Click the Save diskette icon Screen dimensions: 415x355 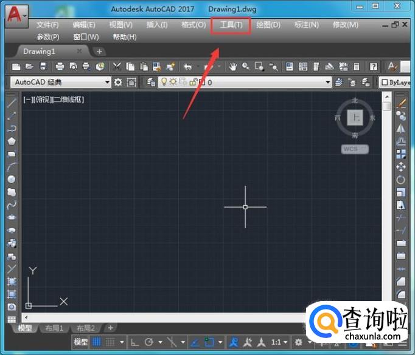[x=43, y=66]
